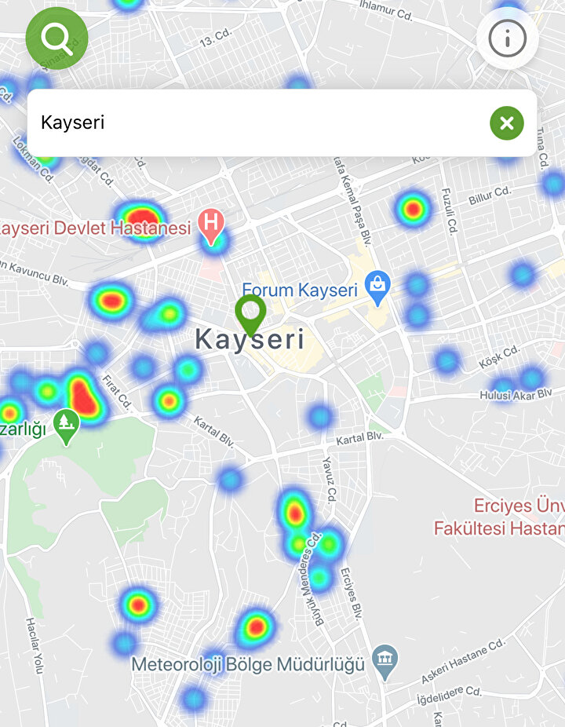Viewport: 565px width, 727px height.
Task: Click the Meteoroloji Bölge Müdürlüğü label
Action: click(x=248, y=665)
